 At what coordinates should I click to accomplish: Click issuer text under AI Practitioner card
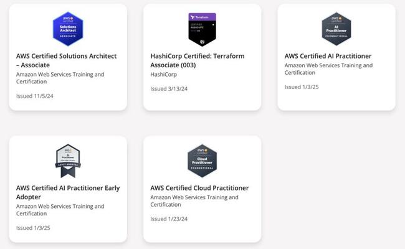(x=328, y=69)
